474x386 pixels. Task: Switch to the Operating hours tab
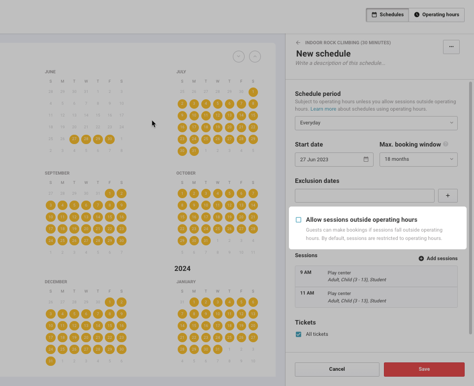tap(437, 15)
